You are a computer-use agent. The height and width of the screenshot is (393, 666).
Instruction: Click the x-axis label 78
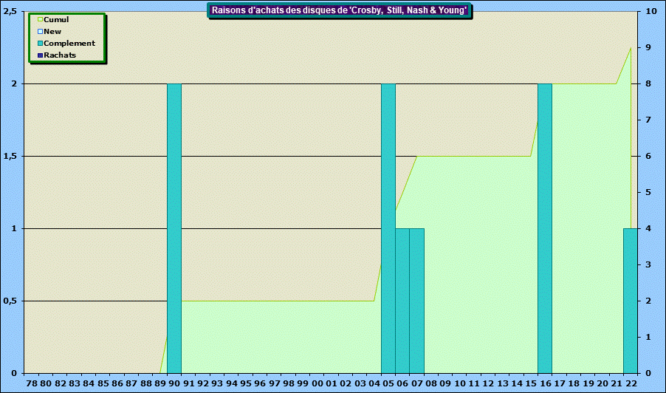pyautogui.click(x=32, y=384)
